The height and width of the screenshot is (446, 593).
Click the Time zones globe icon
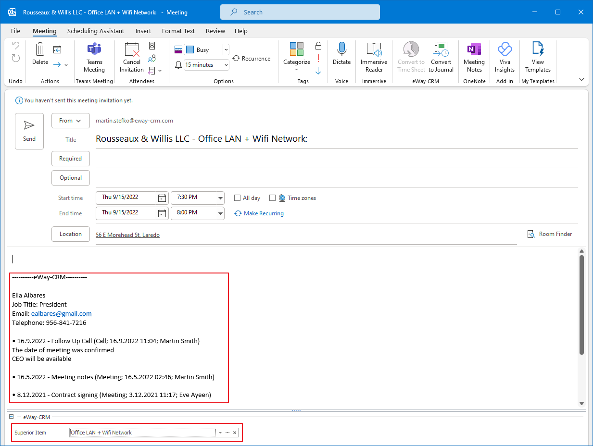(282, 198)
